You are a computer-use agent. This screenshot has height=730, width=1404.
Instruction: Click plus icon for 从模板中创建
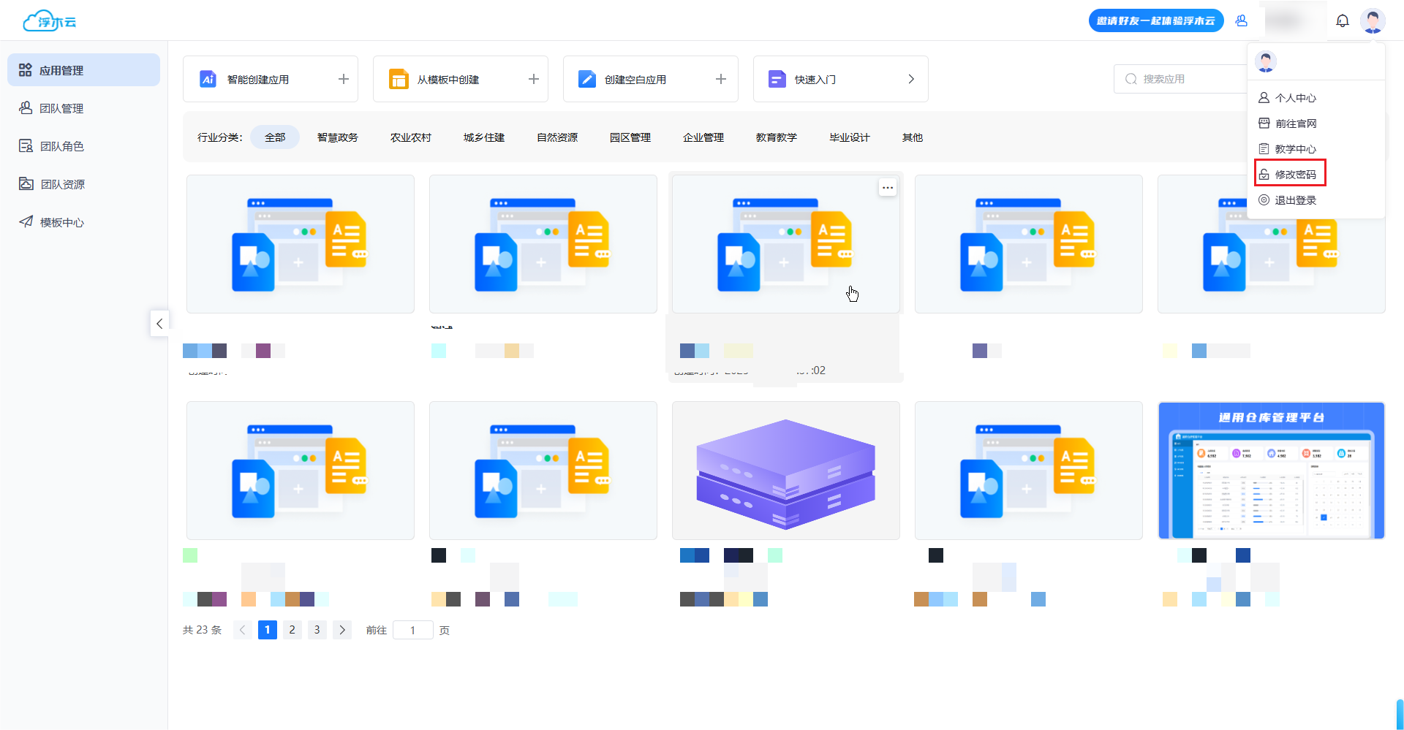(533, 79)
